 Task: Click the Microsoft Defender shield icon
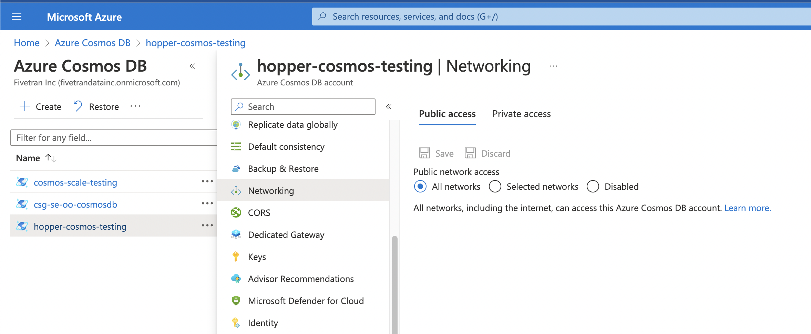[x=236, y=301]
